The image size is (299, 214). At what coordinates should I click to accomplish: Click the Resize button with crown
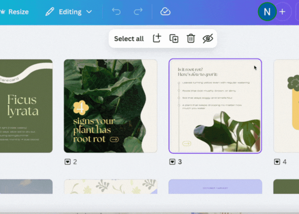[x=14, y=12]
